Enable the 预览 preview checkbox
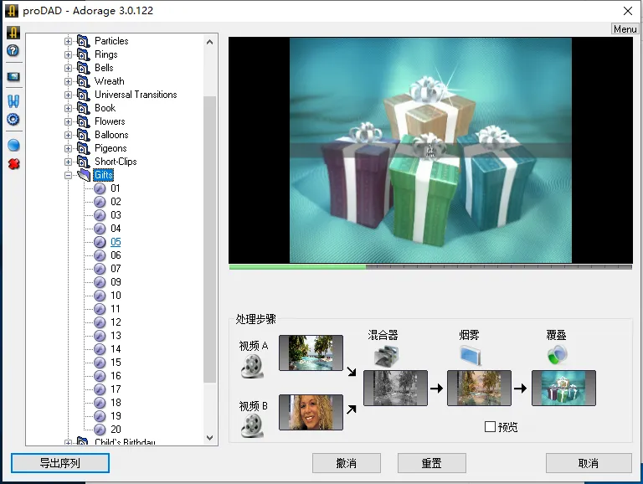 pyautogui.click(x=490, y=426)
